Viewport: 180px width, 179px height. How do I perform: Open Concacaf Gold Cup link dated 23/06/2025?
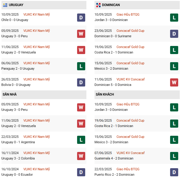pyautogui.click(x=130, y=31)
